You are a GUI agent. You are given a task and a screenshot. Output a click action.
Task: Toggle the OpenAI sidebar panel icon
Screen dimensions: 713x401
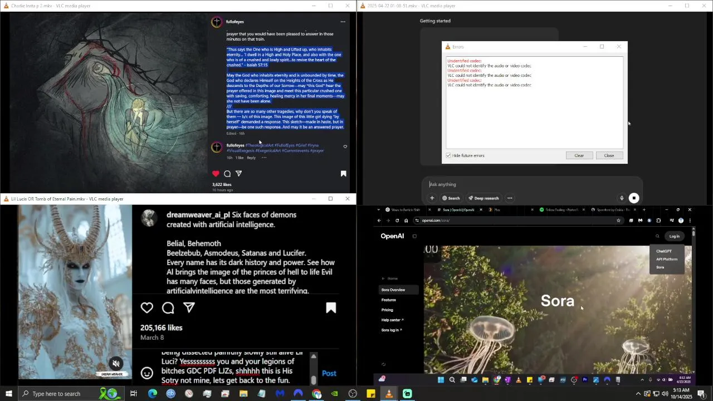(x=414, y=236)
